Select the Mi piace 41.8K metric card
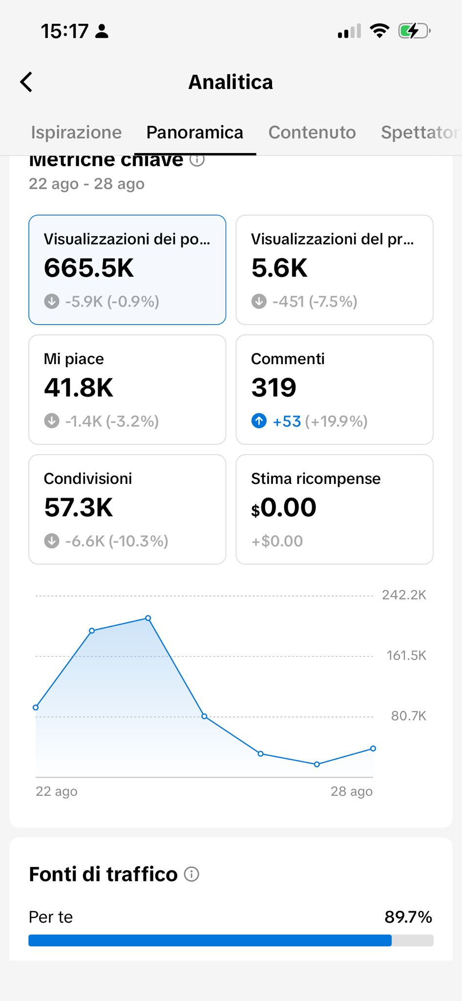This screenshot has width=462, height=1001. (x=127, y=390)
